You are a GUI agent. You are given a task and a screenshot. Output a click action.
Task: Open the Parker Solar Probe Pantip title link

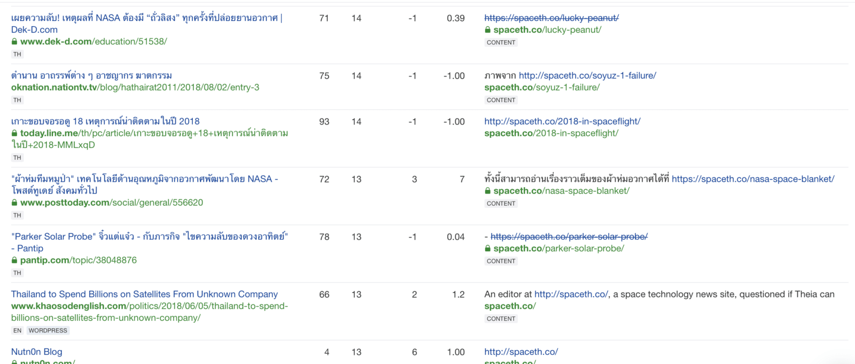click(x=149, y=237)
